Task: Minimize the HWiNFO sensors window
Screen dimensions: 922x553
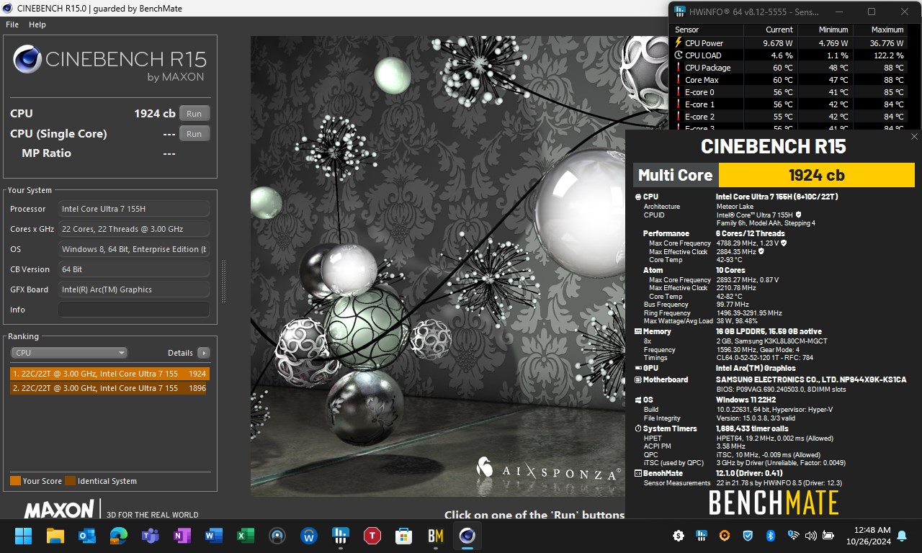Action: coord(839,12)
